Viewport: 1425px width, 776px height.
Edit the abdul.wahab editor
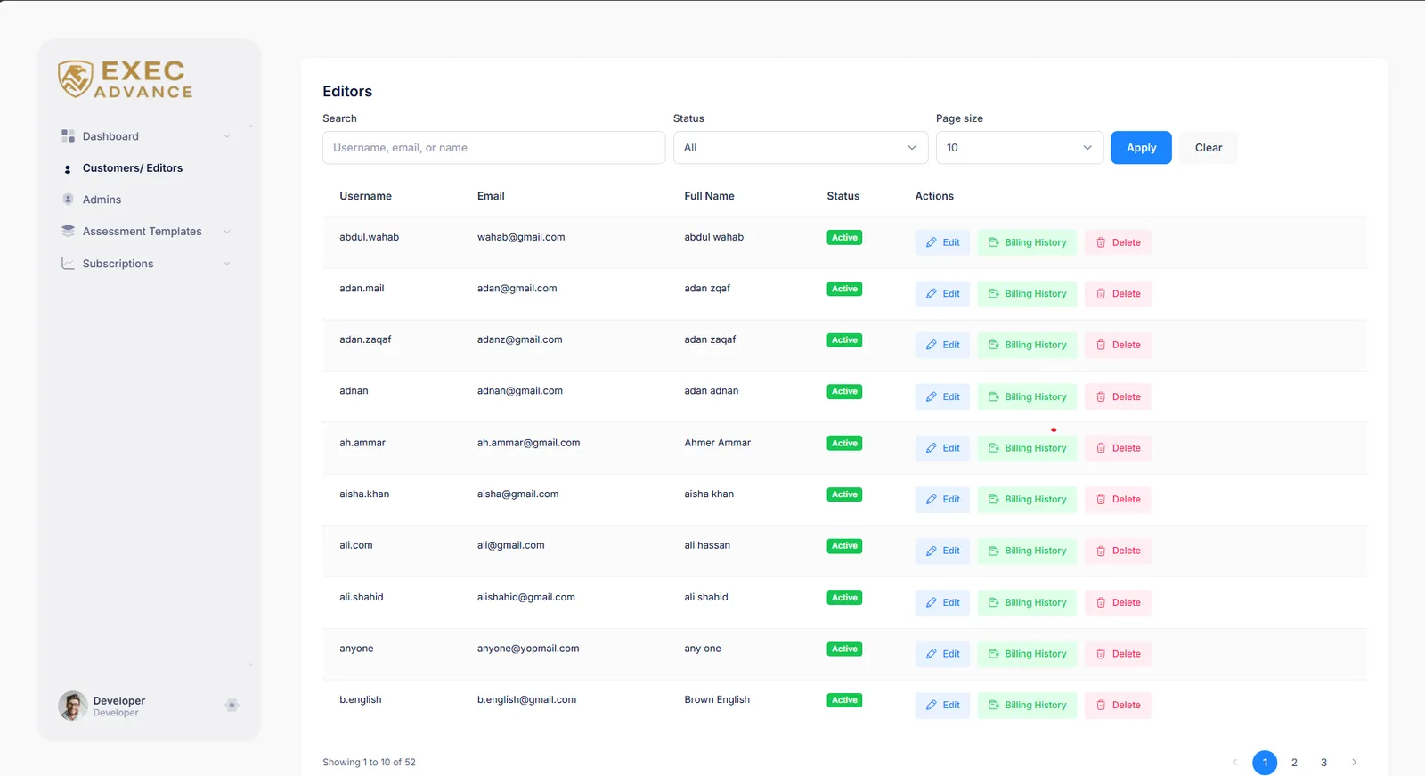pyautogui.click(x=942, y=242)
